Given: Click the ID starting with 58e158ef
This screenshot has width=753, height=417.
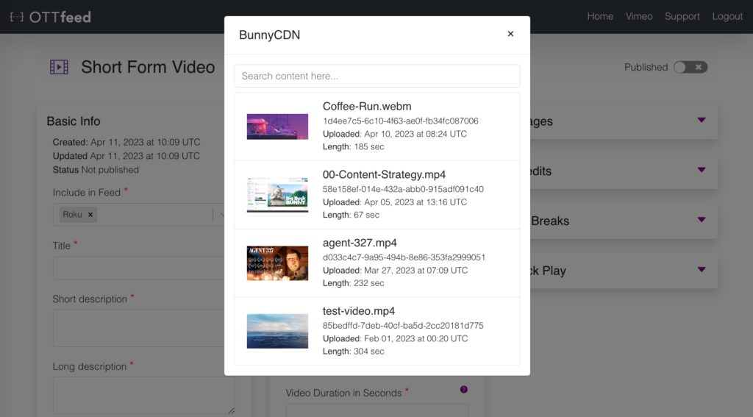Looking at the screenshot, I should (404, 189).
